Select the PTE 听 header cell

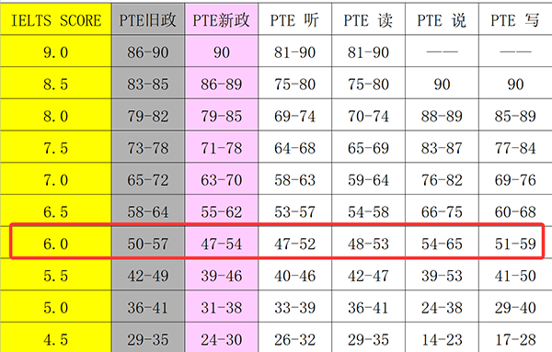[x=294, y=19]
